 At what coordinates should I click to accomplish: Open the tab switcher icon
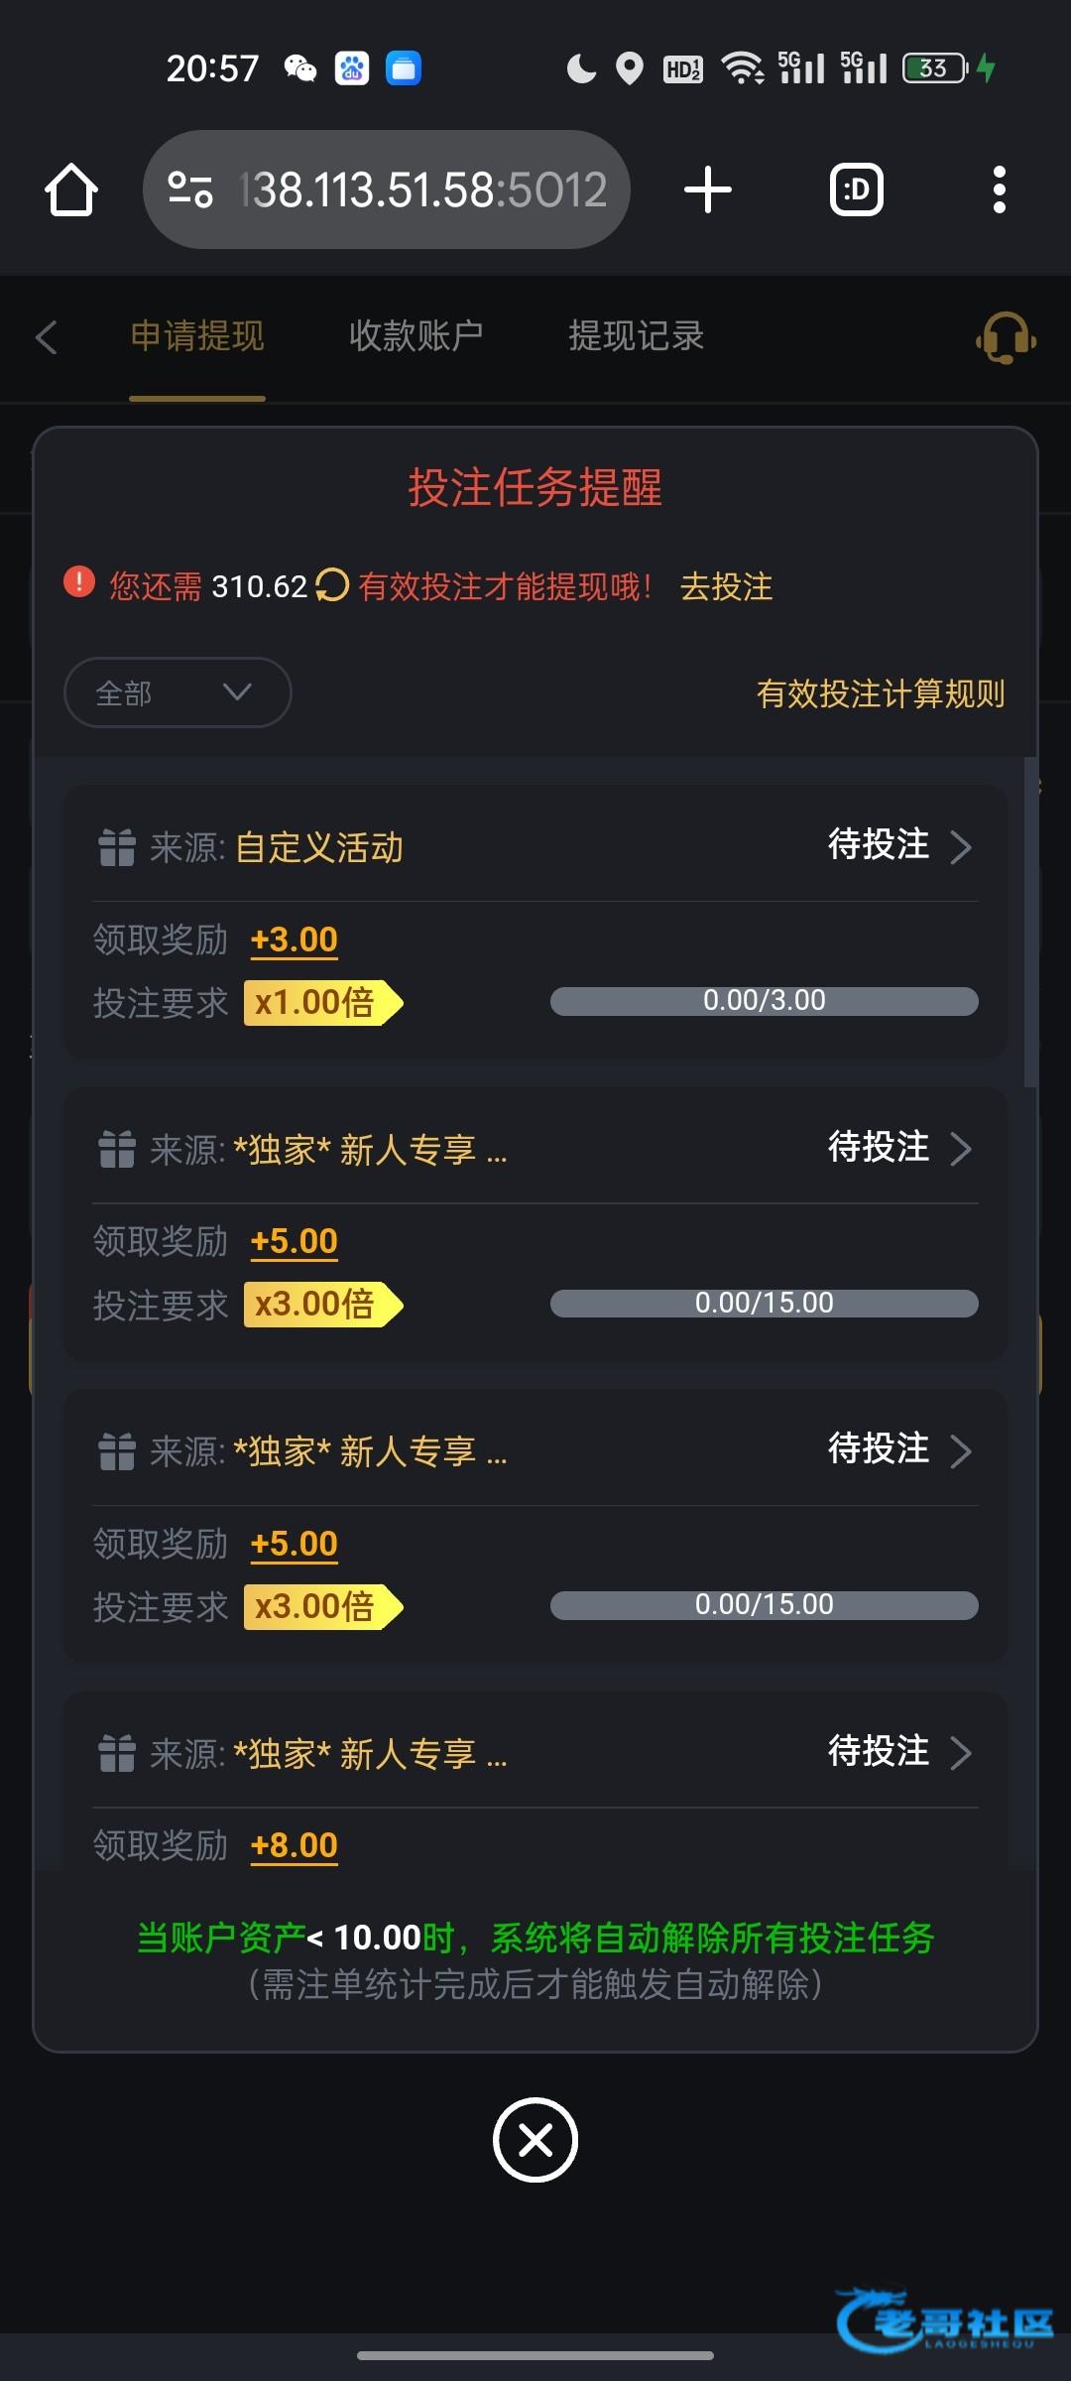(856, 189)
